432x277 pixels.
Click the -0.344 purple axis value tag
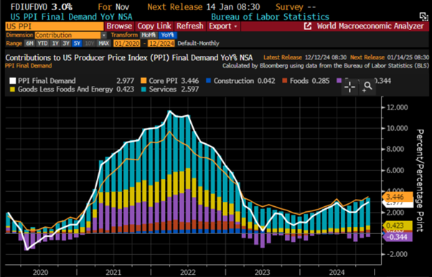pos(397,237)
